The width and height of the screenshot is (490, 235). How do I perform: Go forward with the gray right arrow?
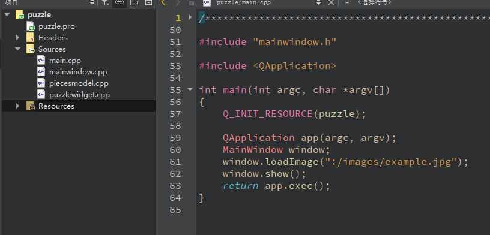pyautogui.click(x=178, y=2)
